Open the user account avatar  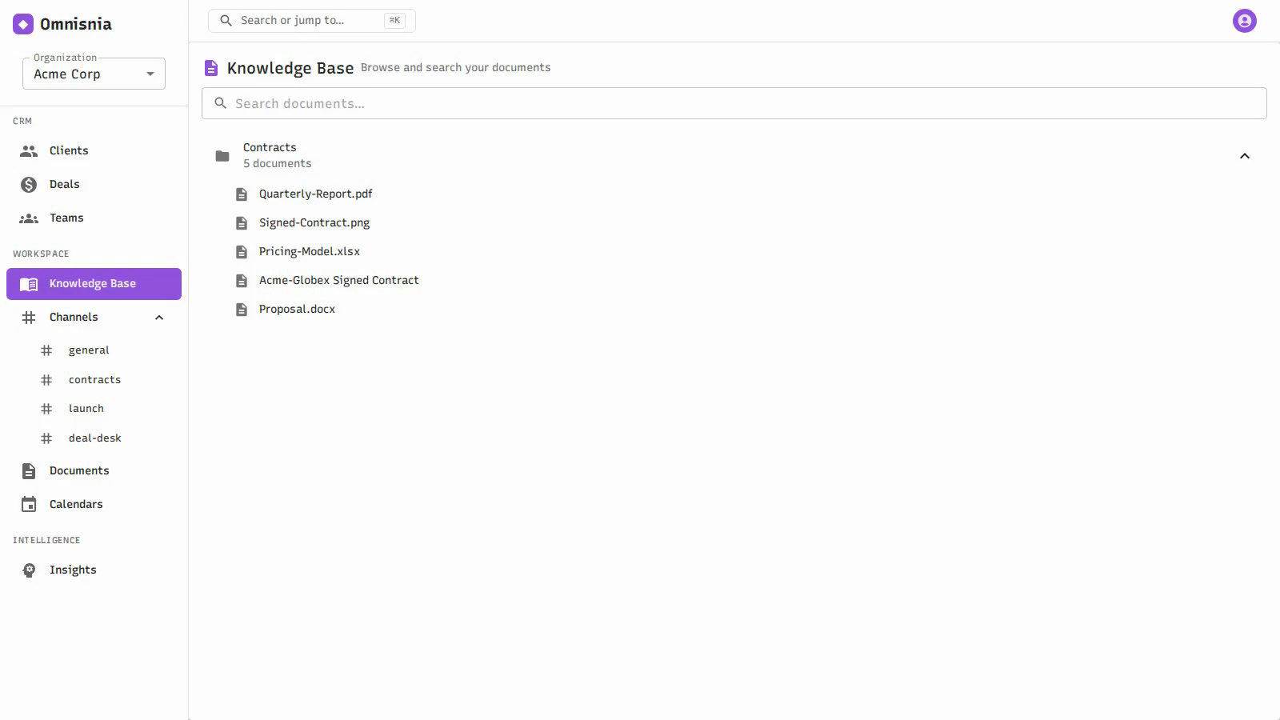click(x=1245, y=21)
